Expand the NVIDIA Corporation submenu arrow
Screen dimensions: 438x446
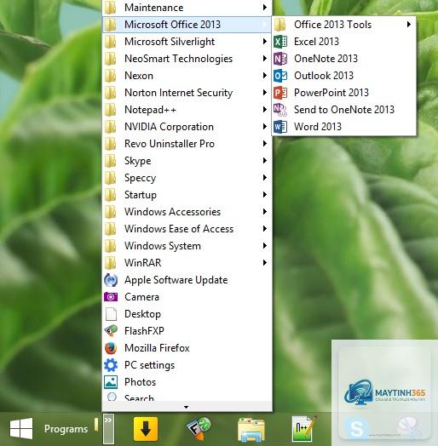tap(265, 127)
